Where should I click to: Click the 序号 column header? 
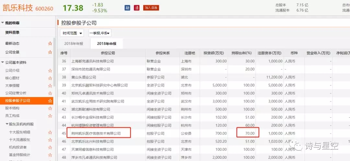tap(64, 53)
